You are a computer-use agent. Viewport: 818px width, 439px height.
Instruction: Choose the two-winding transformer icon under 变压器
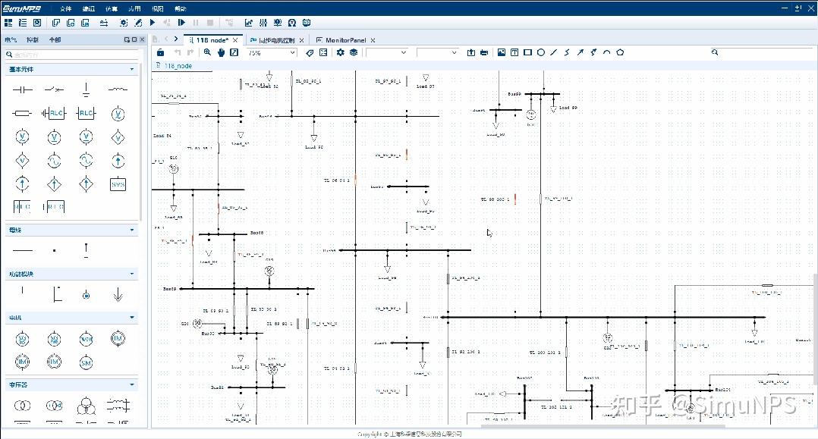click(x=22, y=406)
